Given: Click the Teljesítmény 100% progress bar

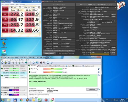Looking at the screenshot, I should pyautogui.click(x=53, y=69).
